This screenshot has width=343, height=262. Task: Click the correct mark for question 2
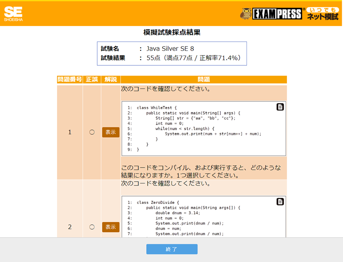pos(92,227)
